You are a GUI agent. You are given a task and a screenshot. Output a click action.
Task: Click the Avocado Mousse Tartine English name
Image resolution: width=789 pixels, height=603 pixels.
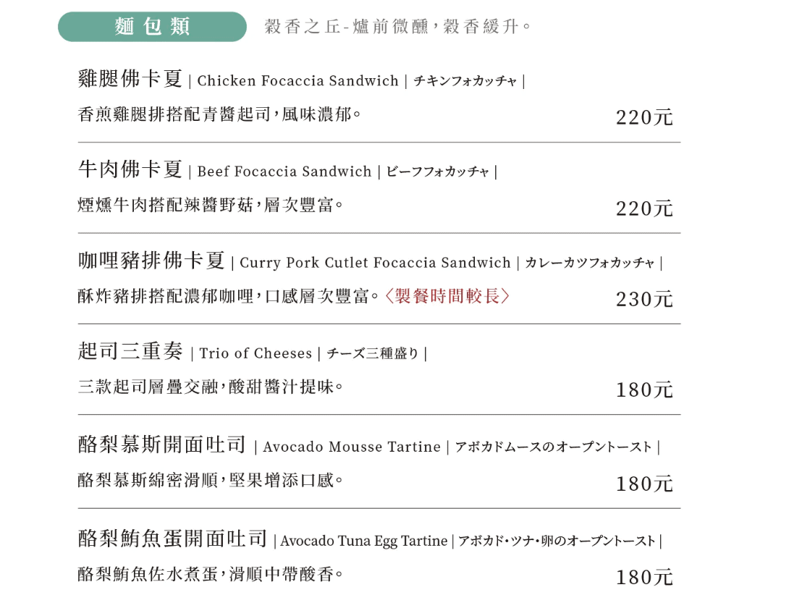352,447
